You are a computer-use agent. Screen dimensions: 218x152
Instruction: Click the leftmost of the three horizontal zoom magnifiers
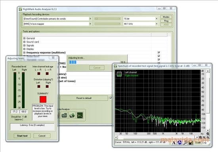(x=200, y=137)
